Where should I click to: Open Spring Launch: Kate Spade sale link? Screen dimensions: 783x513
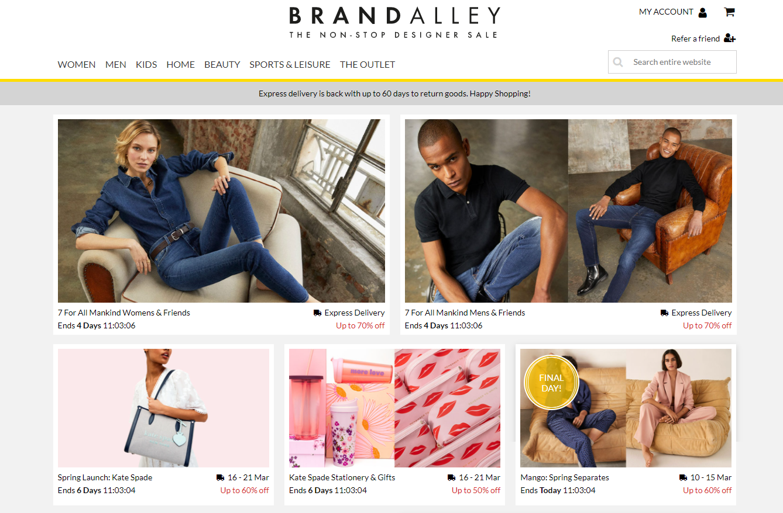click(105, 477)
